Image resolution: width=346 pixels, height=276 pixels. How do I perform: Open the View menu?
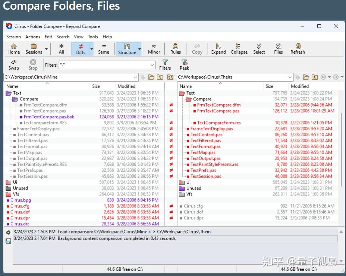click(79, 37)
